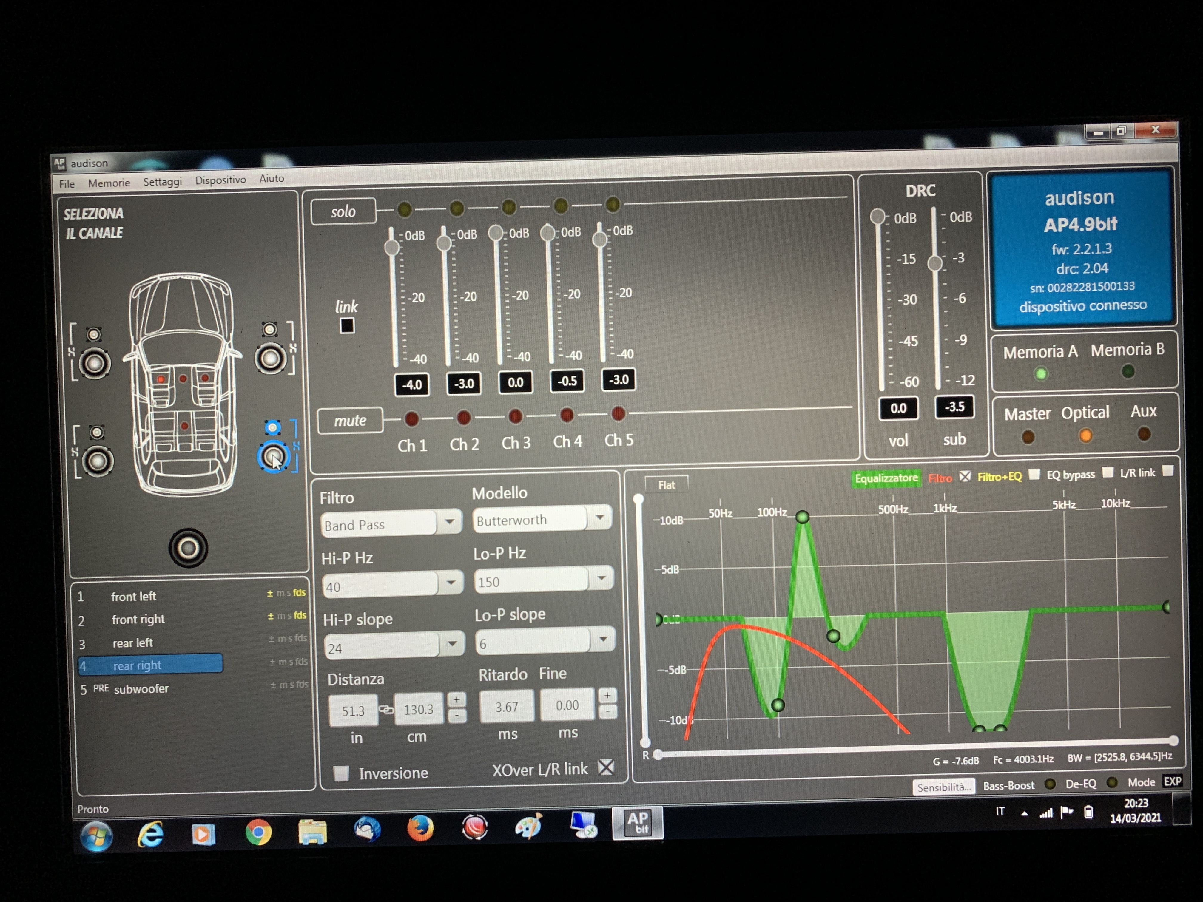Select the Optical input indicator
Image resolution: width=1203 pixels, height=902 pixels.
coord(1085,435)
